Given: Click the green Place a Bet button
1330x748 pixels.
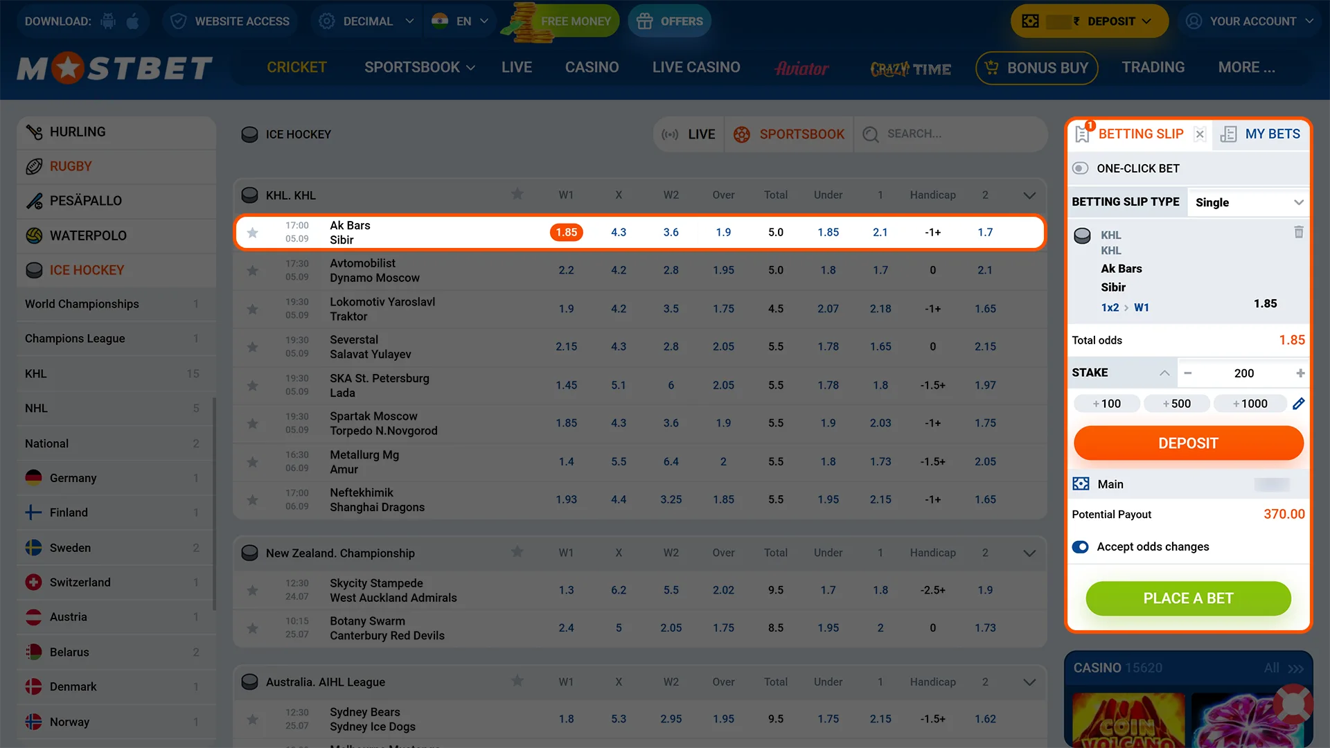Looking at the screenshot, I should click(1188, 598).
